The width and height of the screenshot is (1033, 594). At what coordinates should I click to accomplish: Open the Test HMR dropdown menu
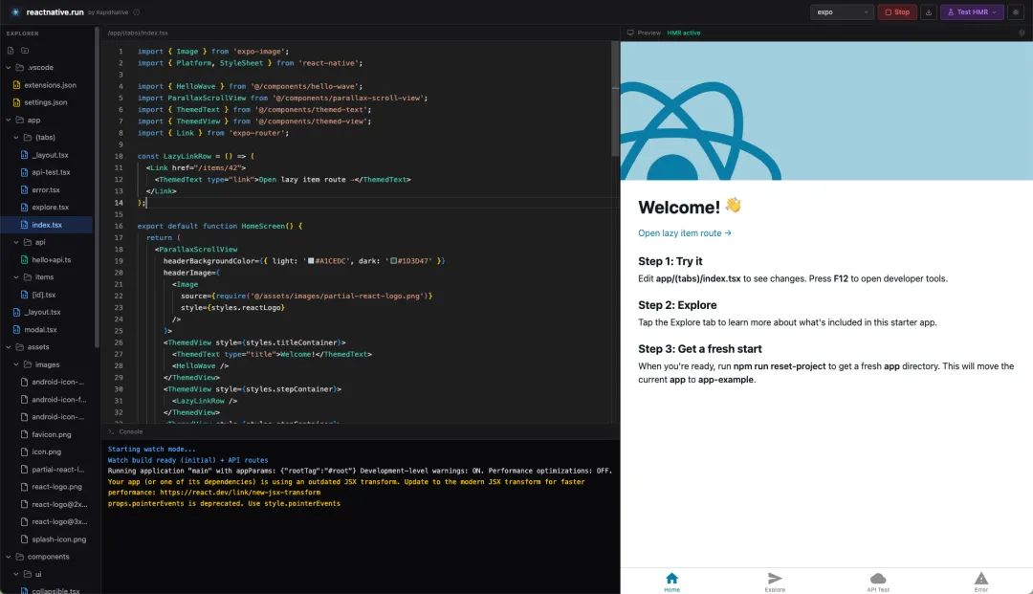point(971,12)
